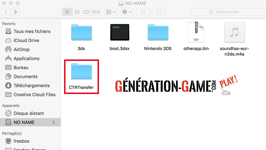Click the Edit Tags button

pos(159,12)
